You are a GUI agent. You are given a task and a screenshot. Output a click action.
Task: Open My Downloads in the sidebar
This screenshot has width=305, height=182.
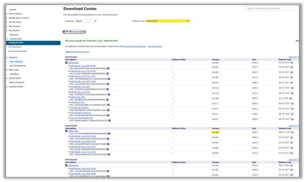[x=15, y=47]
